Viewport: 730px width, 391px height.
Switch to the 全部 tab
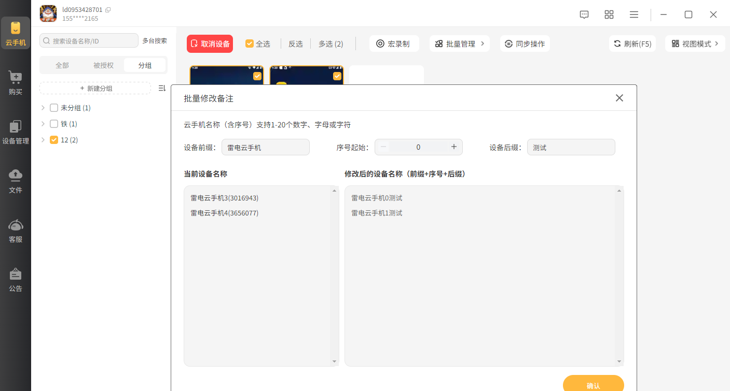pos(62,65)
